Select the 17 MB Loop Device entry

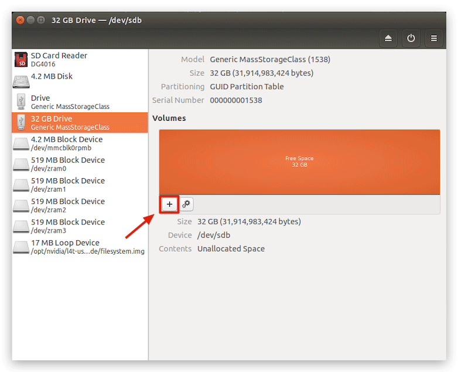80,247
